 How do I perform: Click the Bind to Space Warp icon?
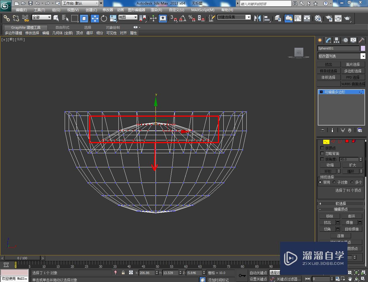click(x=25, y=18)
